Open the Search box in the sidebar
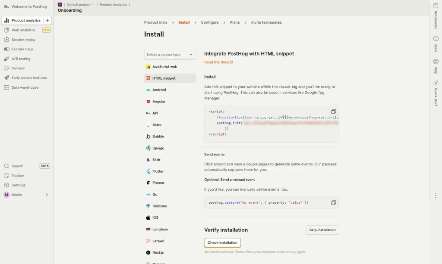 pyautogui.click(x=27, y=166)
